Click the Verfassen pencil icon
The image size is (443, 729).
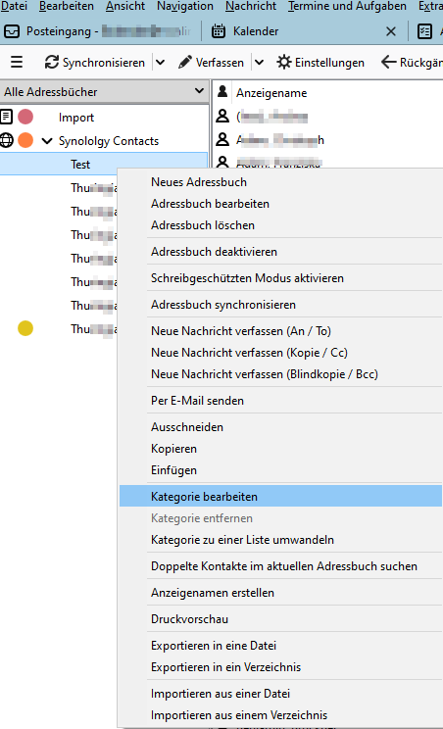[185, 62]
